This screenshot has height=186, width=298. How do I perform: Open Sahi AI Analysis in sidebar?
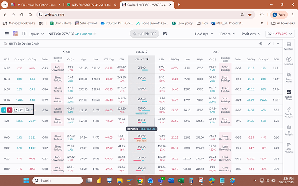(x=288, y=113)
